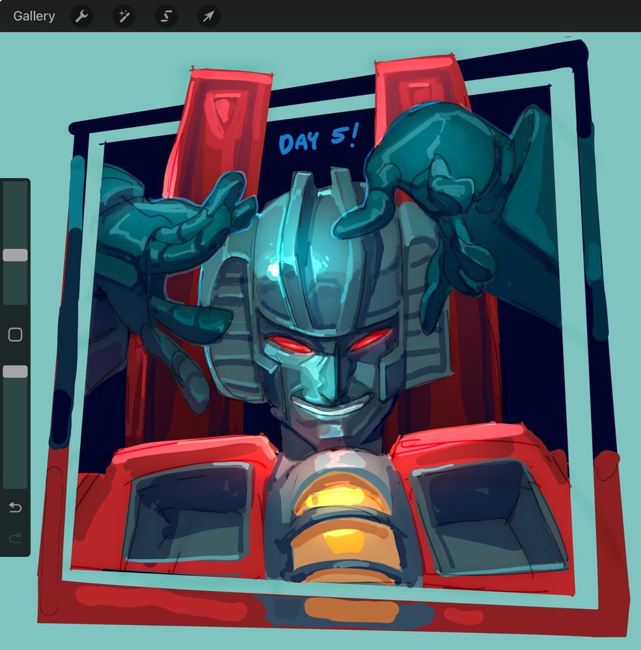Screen dimensions: 641x650
Task: Return to the Gallery
Action: click(x=34, y=16)
